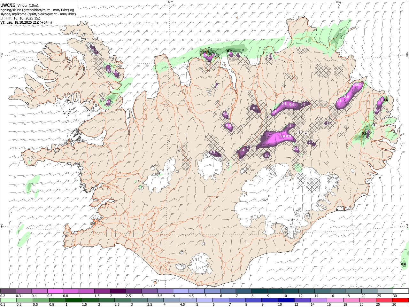Select the dark purple-grey 0.2 swatch, upper legend

(x=8, y=291)
